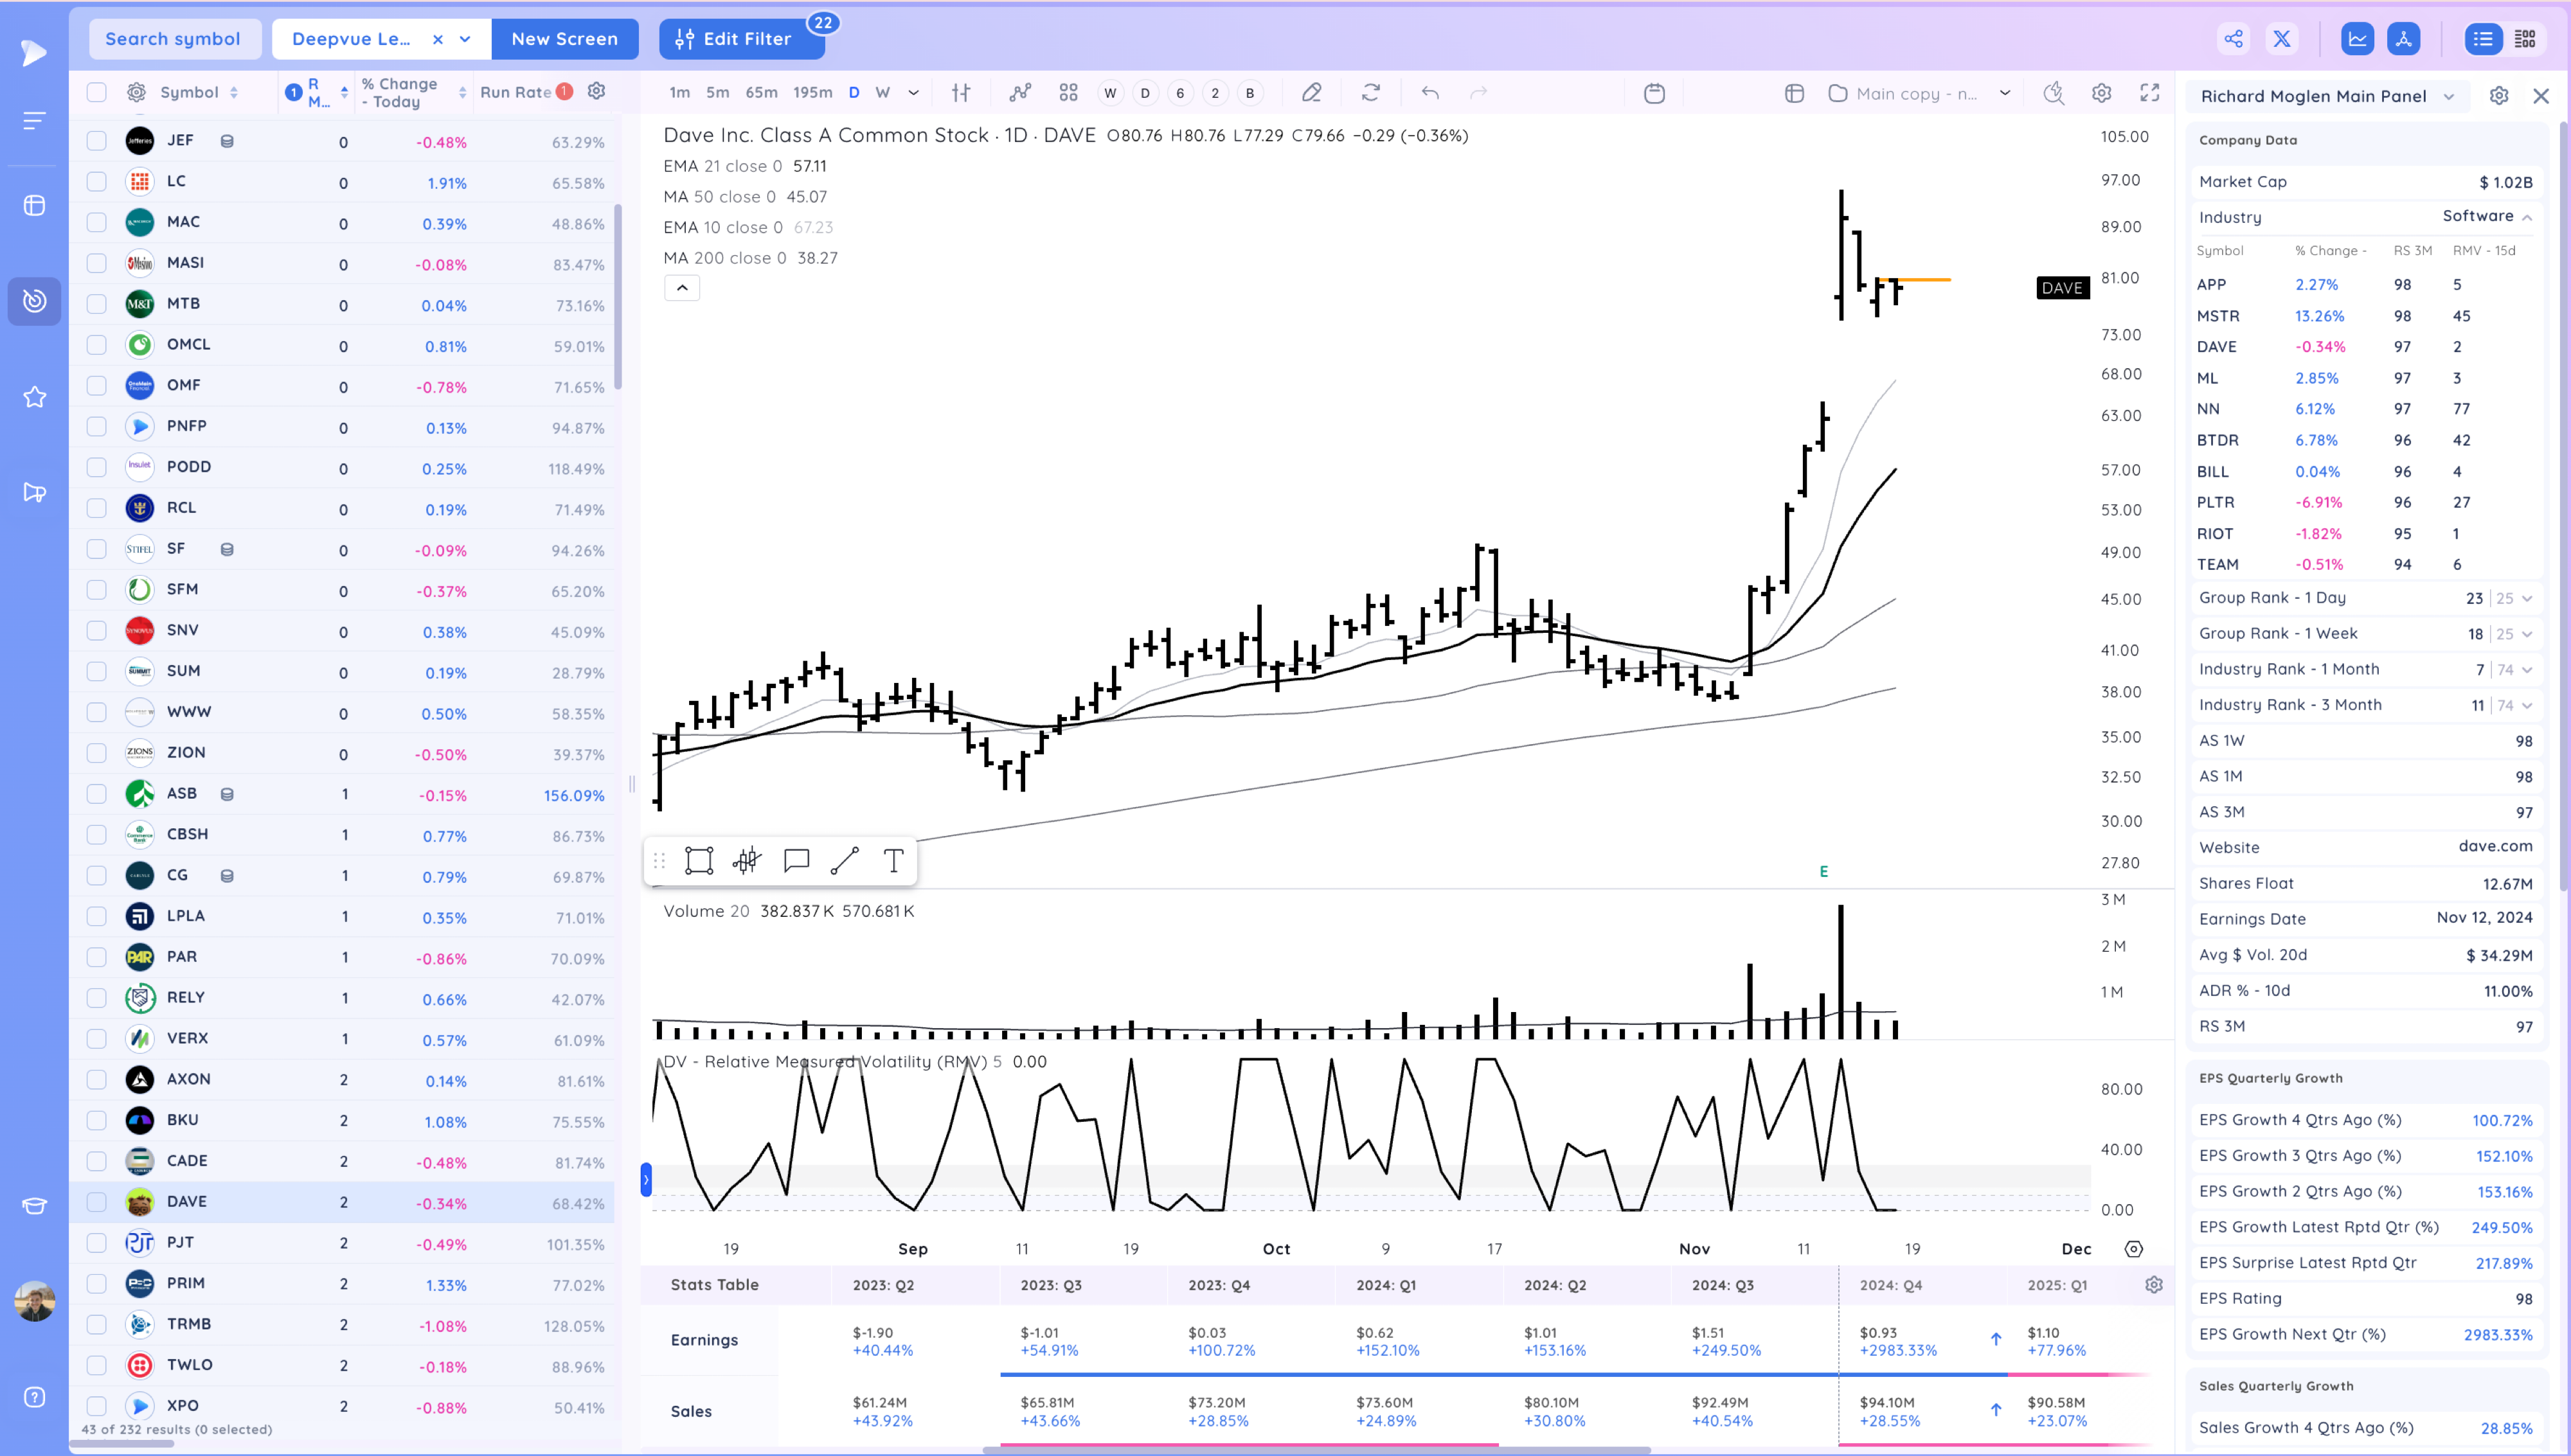Check the AXON row checkbox
Screen dimensions: 2571x1456
tap(96, 1080)
